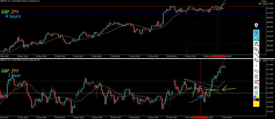Clear all drawings with the trash icon
275x119 pixels.
click(x=256, y=77)
